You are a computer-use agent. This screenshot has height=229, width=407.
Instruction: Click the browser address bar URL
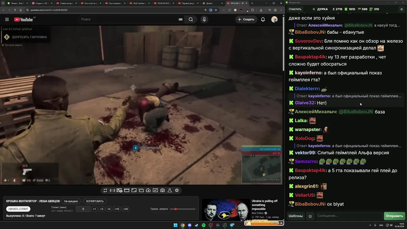[49, 10]
